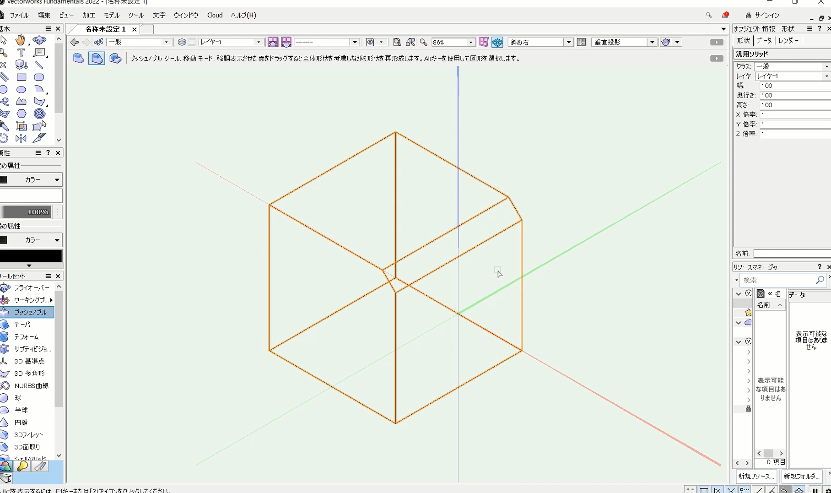831x493 pixels.
Task: Click the 新規フォルダ button
Action: coord(802,477)
